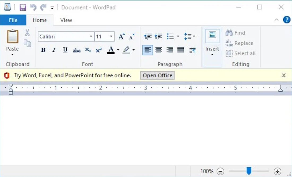Open the font size dropdown arrow

pyautogui.click(x=111, y=36)
